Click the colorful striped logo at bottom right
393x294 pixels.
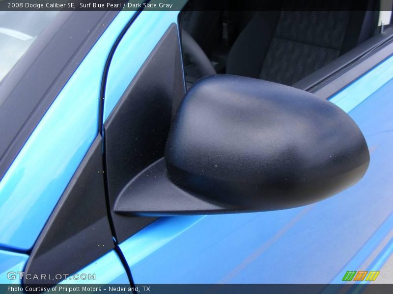point(361,276)
